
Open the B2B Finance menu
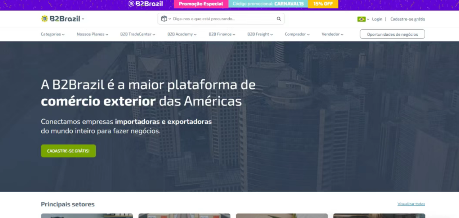(222, 34)
